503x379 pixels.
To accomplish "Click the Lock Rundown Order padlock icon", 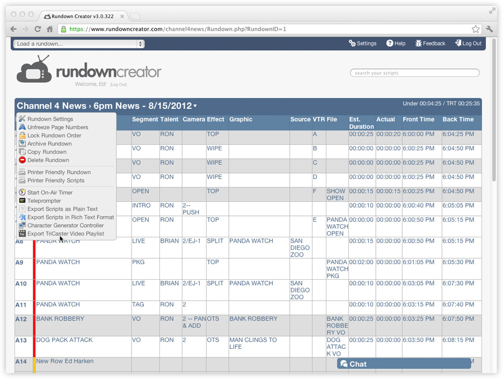I will pyautogui.click(x=22, y=135).
